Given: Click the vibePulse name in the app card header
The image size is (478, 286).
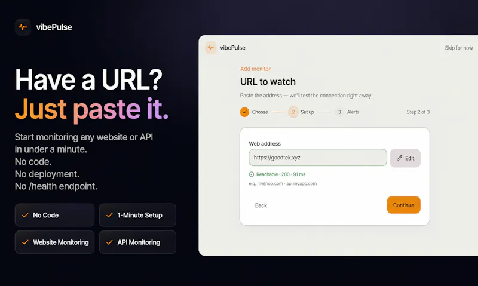Looking at the screenshot, I should [232, 48].
